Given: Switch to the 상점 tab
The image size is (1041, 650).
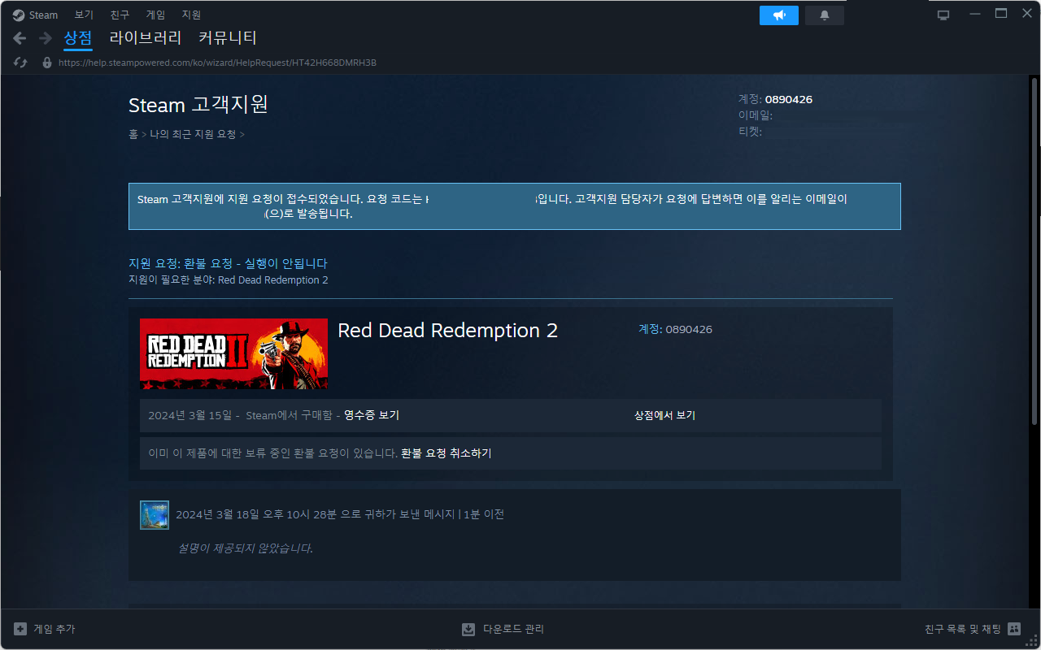Looking at the screenshot, I should (x=78, y=38).
